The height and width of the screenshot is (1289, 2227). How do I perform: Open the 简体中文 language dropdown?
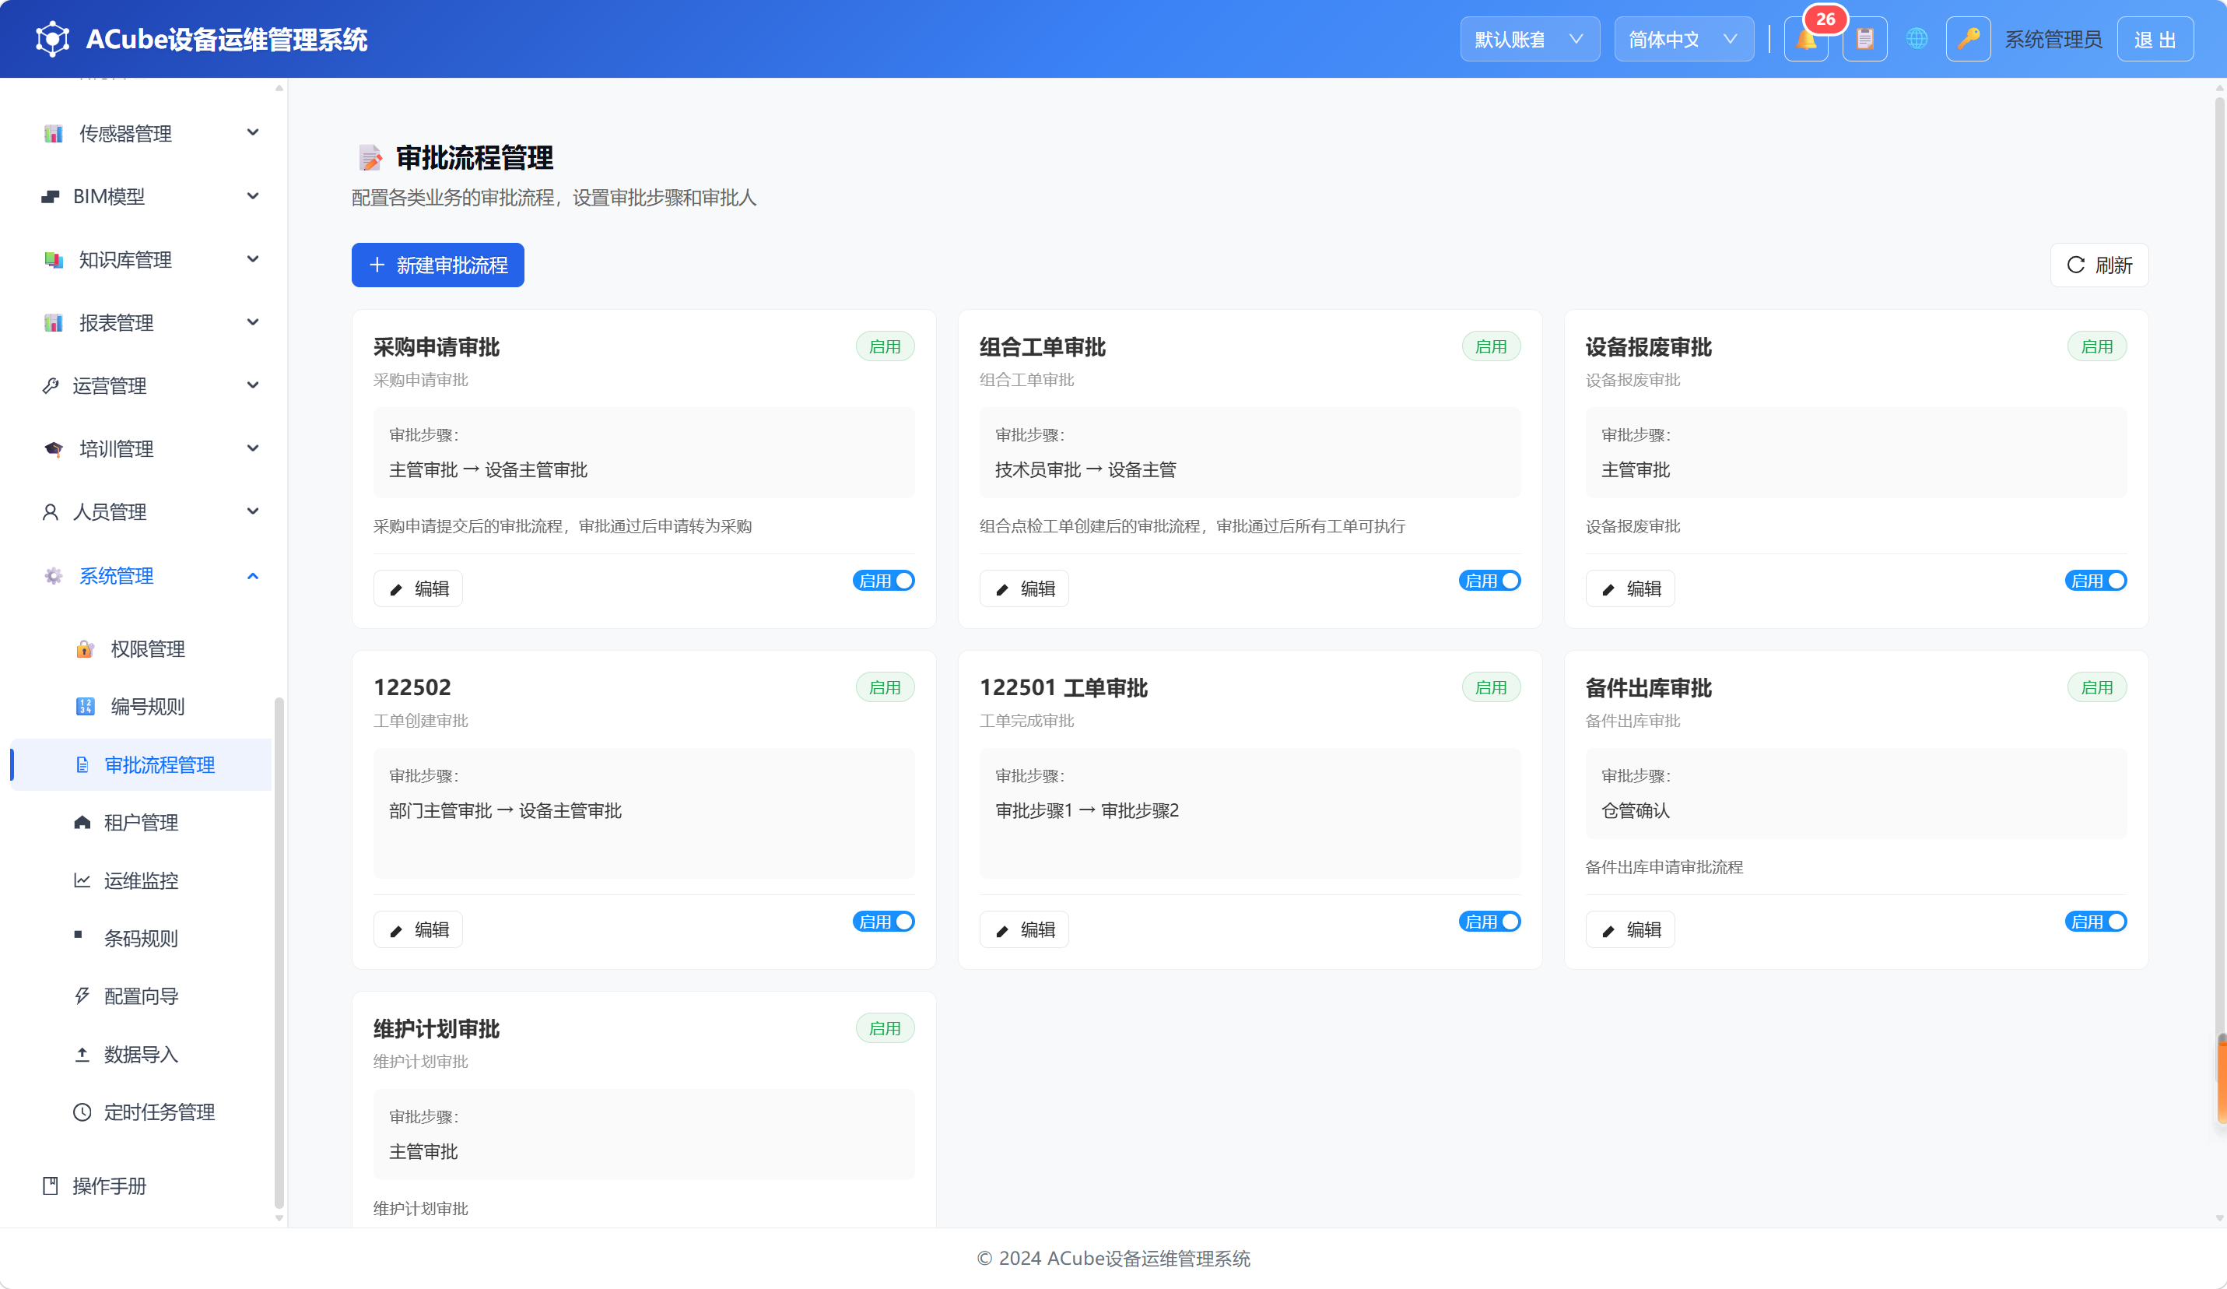[1684, 39]
